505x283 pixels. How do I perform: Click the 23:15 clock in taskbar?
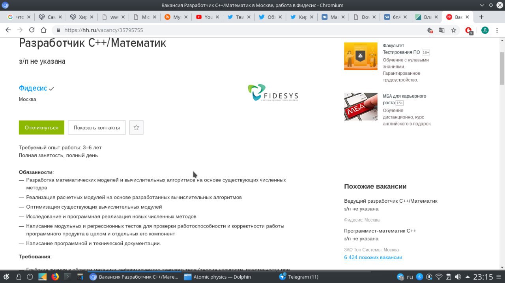tap(483, 277)
